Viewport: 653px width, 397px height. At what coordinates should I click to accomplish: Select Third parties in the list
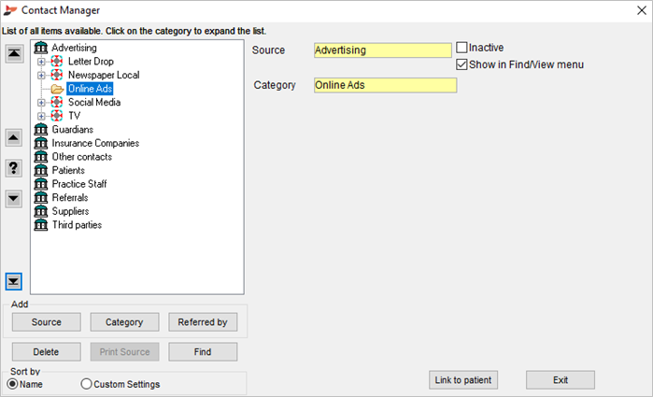[x=77, y=224]
